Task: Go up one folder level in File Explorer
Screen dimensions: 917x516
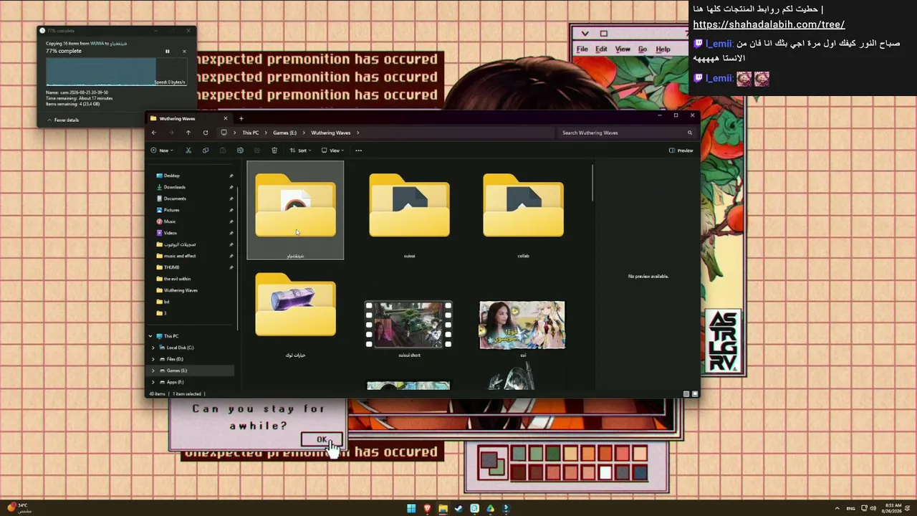Action: [188, 133]
